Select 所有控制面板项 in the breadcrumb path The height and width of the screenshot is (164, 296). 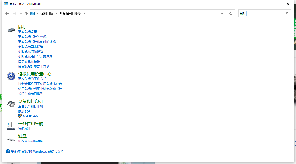click(x=70, y=13)
